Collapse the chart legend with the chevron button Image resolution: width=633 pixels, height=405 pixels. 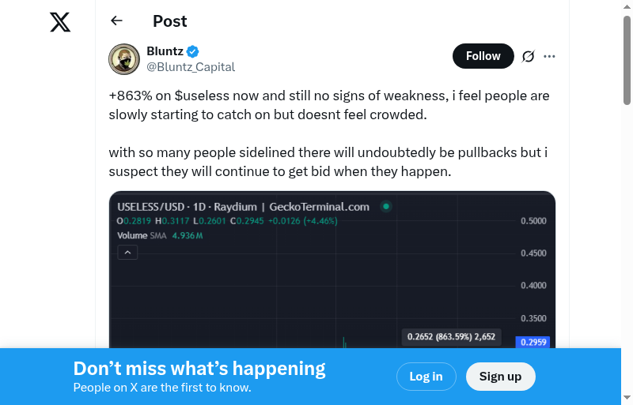coord(127,253)
